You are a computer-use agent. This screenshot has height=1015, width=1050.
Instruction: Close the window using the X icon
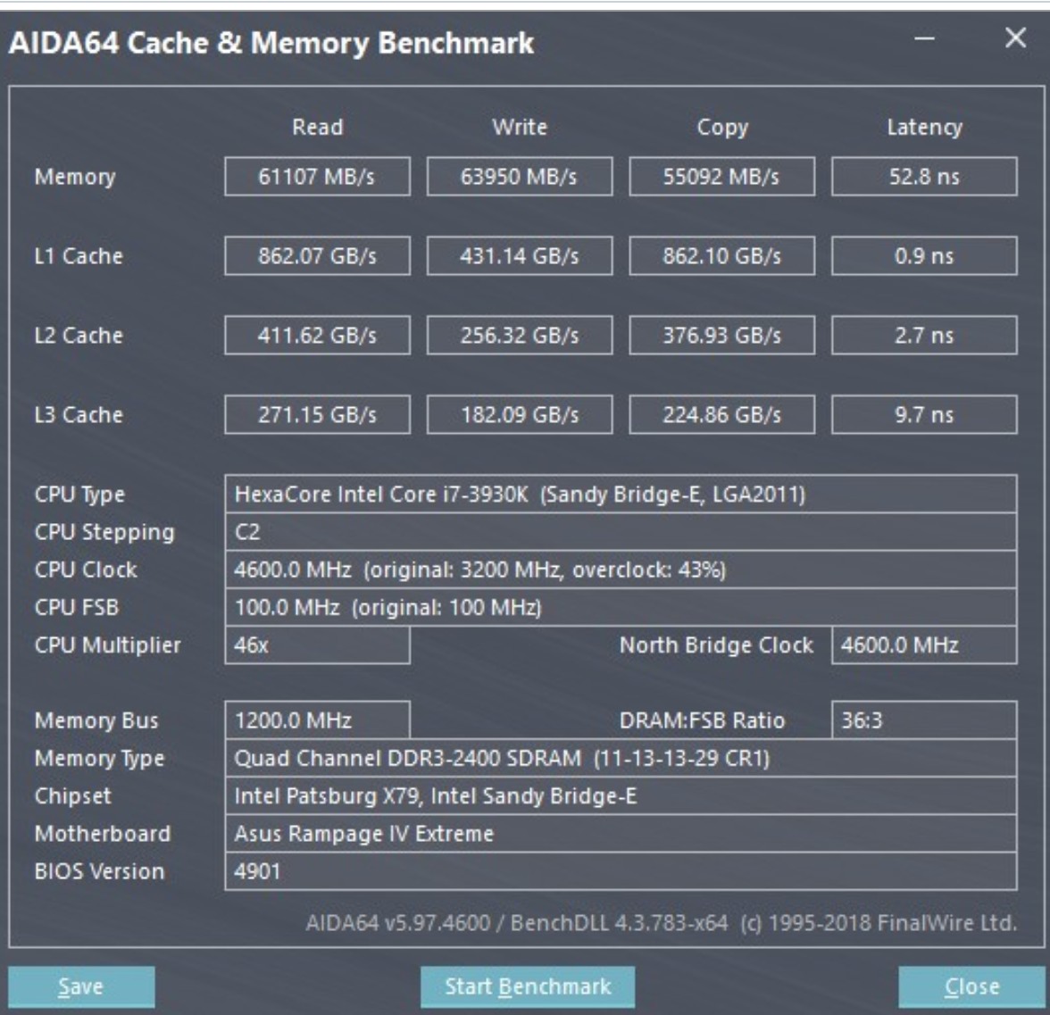coord(1015,38)
